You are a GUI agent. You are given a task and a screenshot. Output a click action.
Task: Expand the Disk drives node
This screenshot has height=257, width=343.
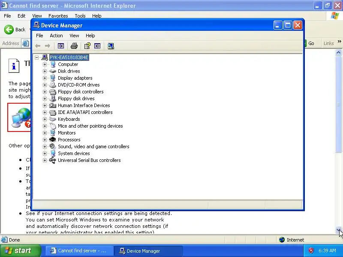[x=45, y=71]
